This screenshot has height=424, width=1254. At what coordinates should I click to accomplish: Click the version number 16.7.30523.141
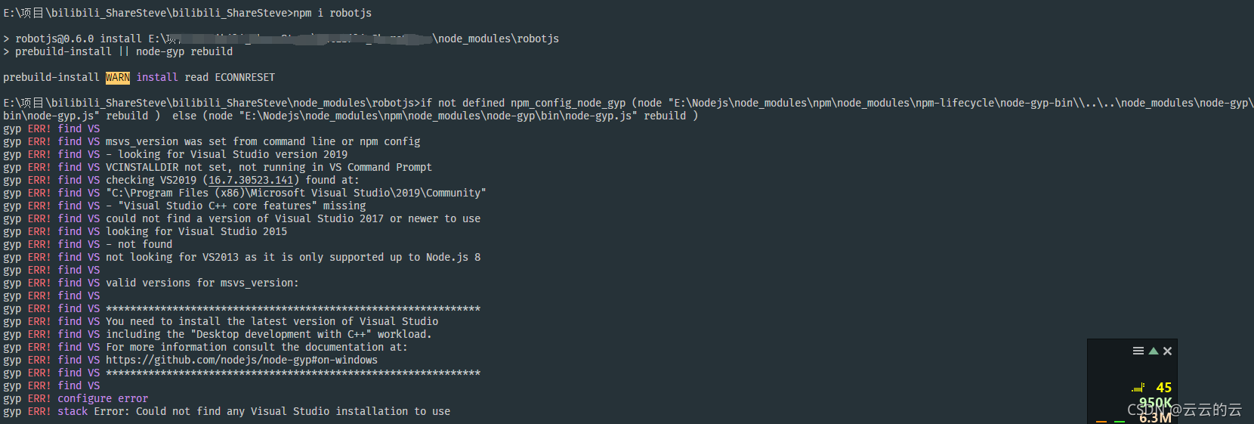[x=251, y=181]
